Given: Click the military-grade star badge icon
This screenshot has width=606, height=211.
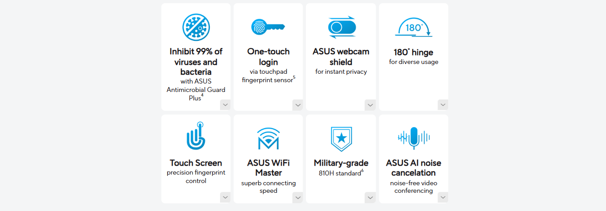Looking at the screenshot, I should [x=341, y=139].
